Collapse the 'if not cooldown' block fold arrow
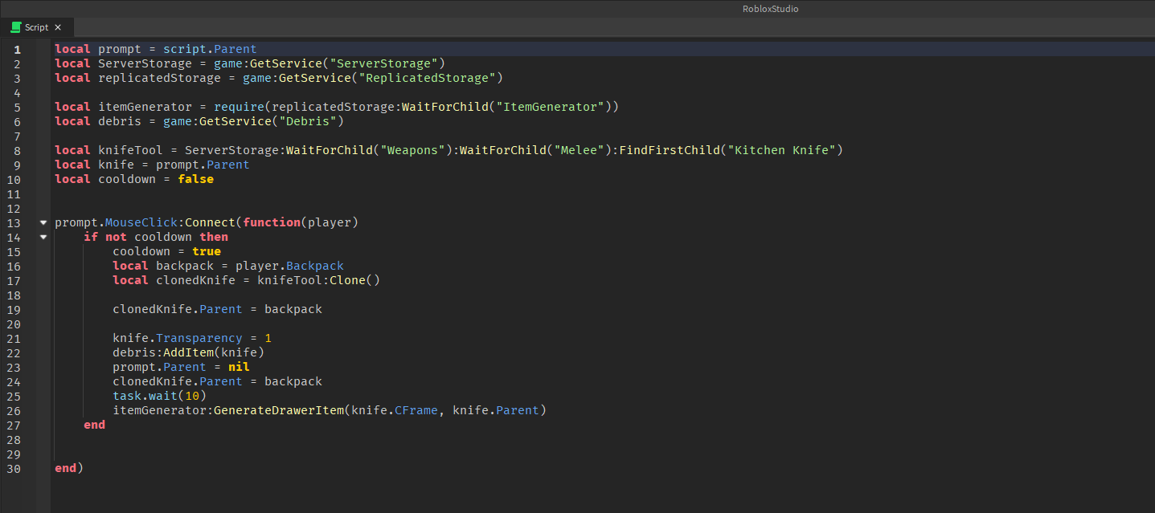This screenshot has width=1155, height=513. (x=43, y=237)
